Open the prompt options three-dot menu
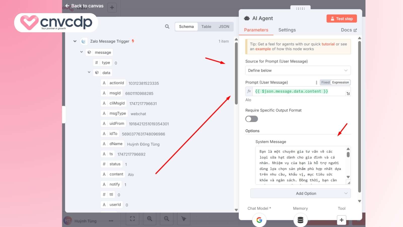Image resolution: width=403 pixels, height=227 pixels. [x=316, y=82]
